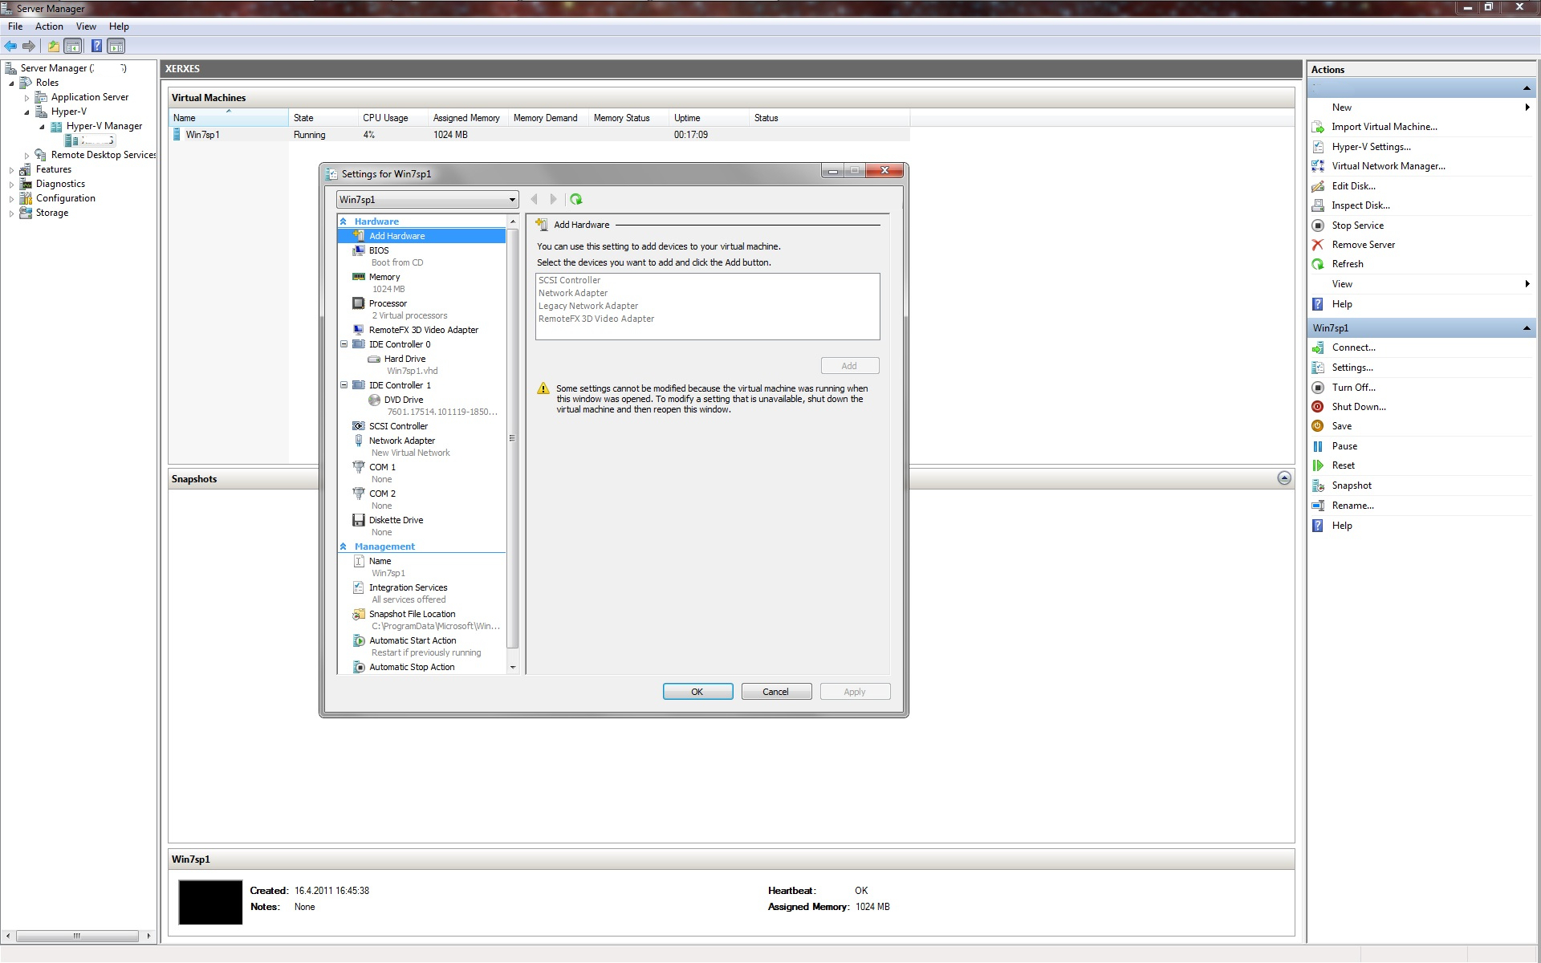The width and height of the screenshot is (1541, 963).
Task: Click Turn Off for the virtual machine
Action: point(1353,388)
